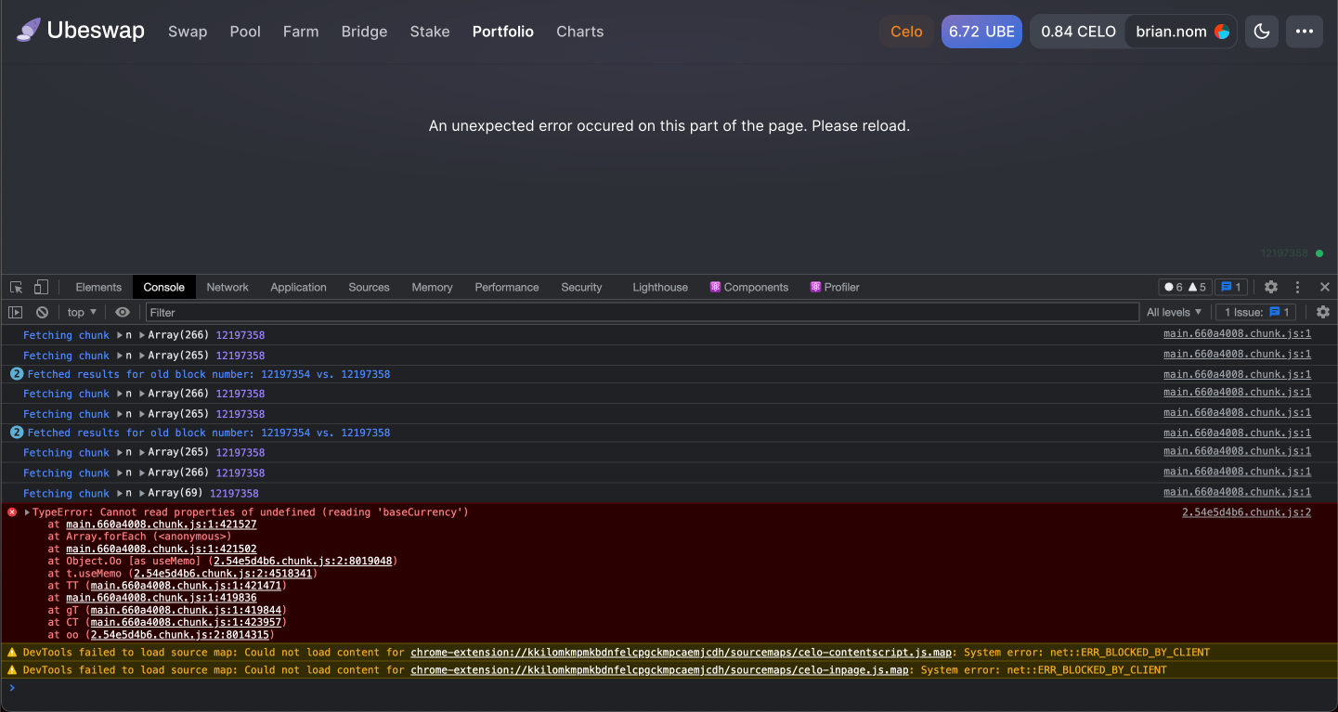
Task: Expand Array(69) in console log
Action: 142,493
